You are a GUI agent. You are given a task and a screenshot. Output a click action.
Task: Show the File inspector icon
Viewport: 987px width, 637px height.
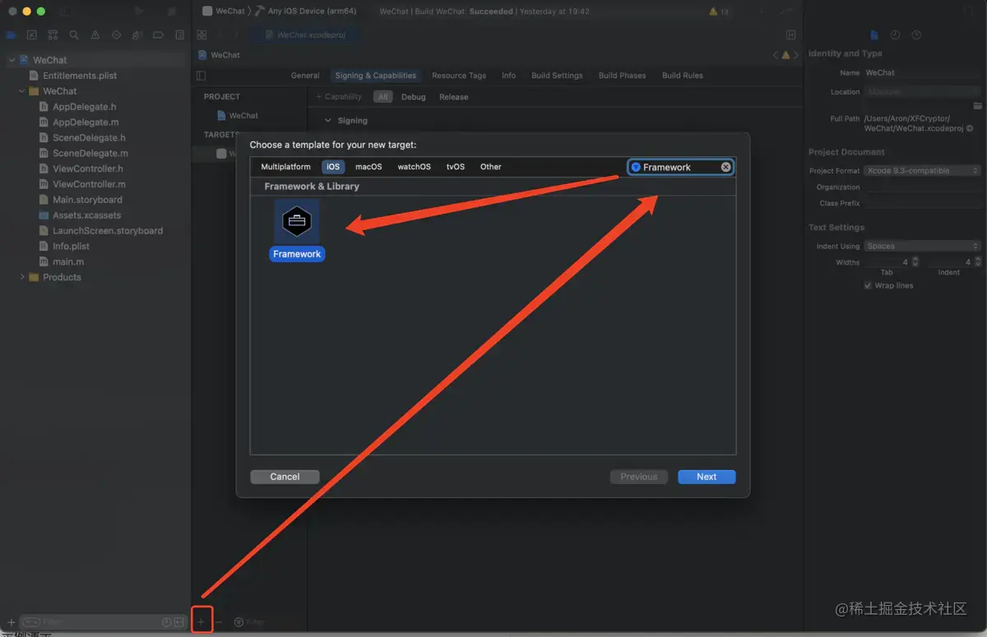874,35
